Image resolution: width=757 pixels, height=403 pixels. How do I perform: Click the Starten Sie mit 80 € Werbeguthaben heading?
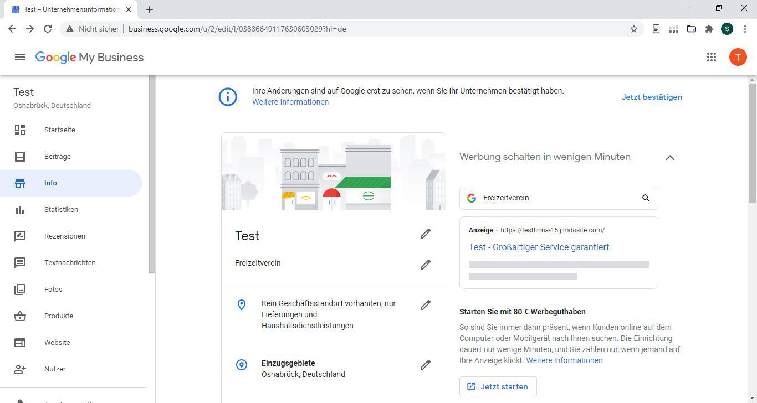[x=522, y=312]
